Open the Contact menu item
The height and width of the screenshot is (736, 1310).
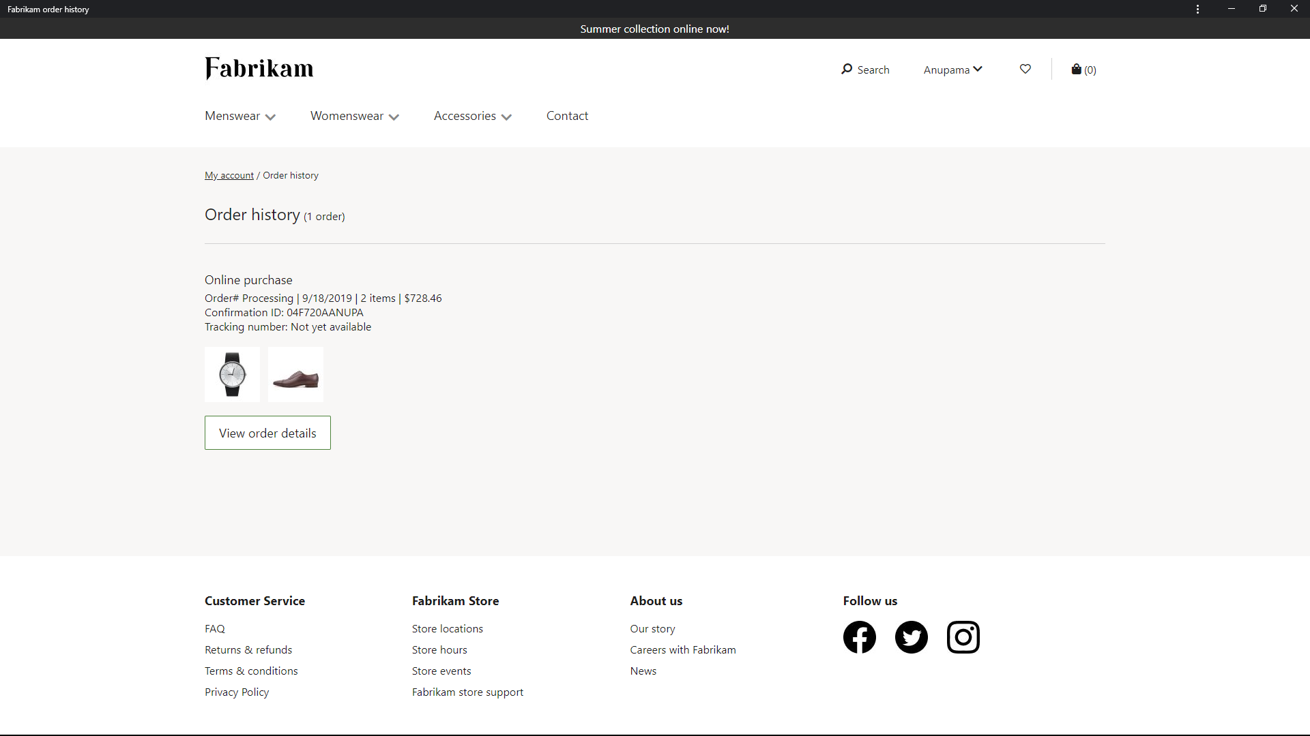[568, 115]
